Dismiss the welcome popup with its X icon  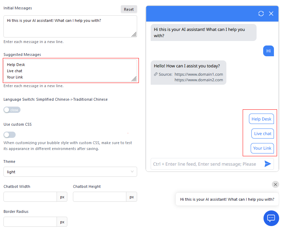tap(275, 184)
